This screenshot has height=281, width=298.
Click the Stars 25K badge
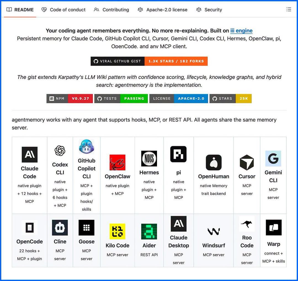(230, 98)
